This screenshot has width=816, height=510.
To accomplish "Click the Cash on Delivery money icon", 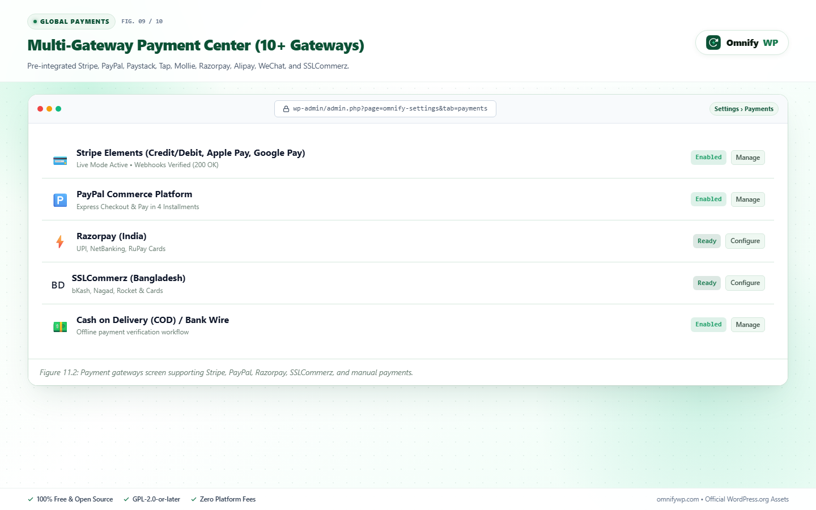I will (60, 326).
